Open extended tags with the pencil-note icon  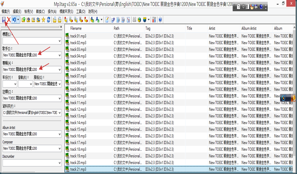click(x=107, y=19)
